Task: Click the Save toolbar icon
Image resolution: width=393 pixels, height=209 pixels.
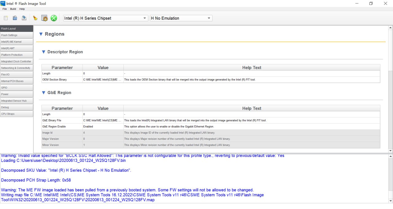Action: pyautogui.click(x=24, y=18)
